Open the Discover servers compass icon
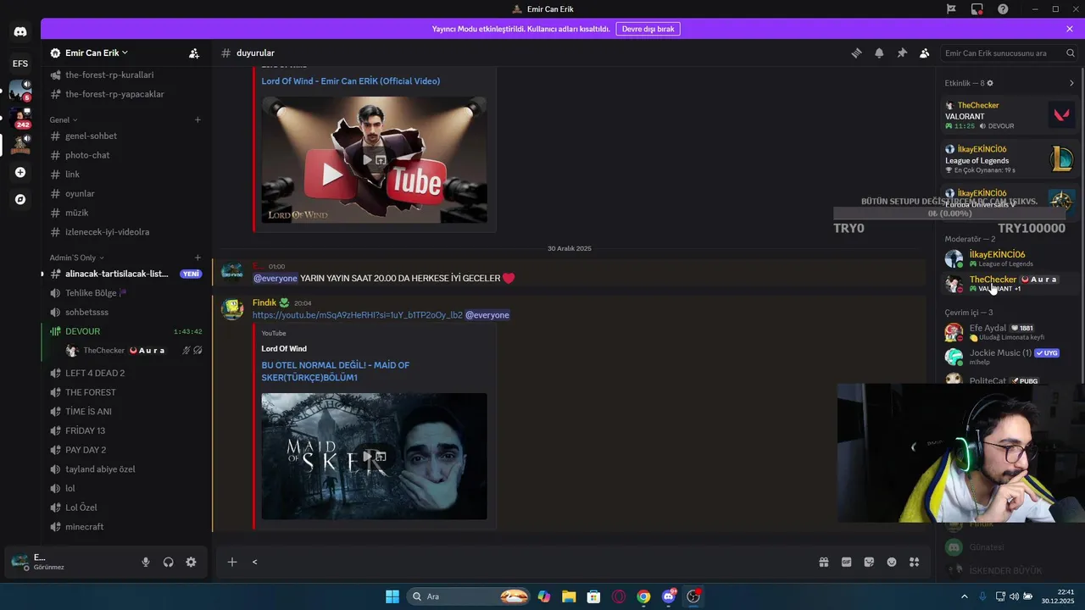 pyautogui.click(x=20, y=199)
